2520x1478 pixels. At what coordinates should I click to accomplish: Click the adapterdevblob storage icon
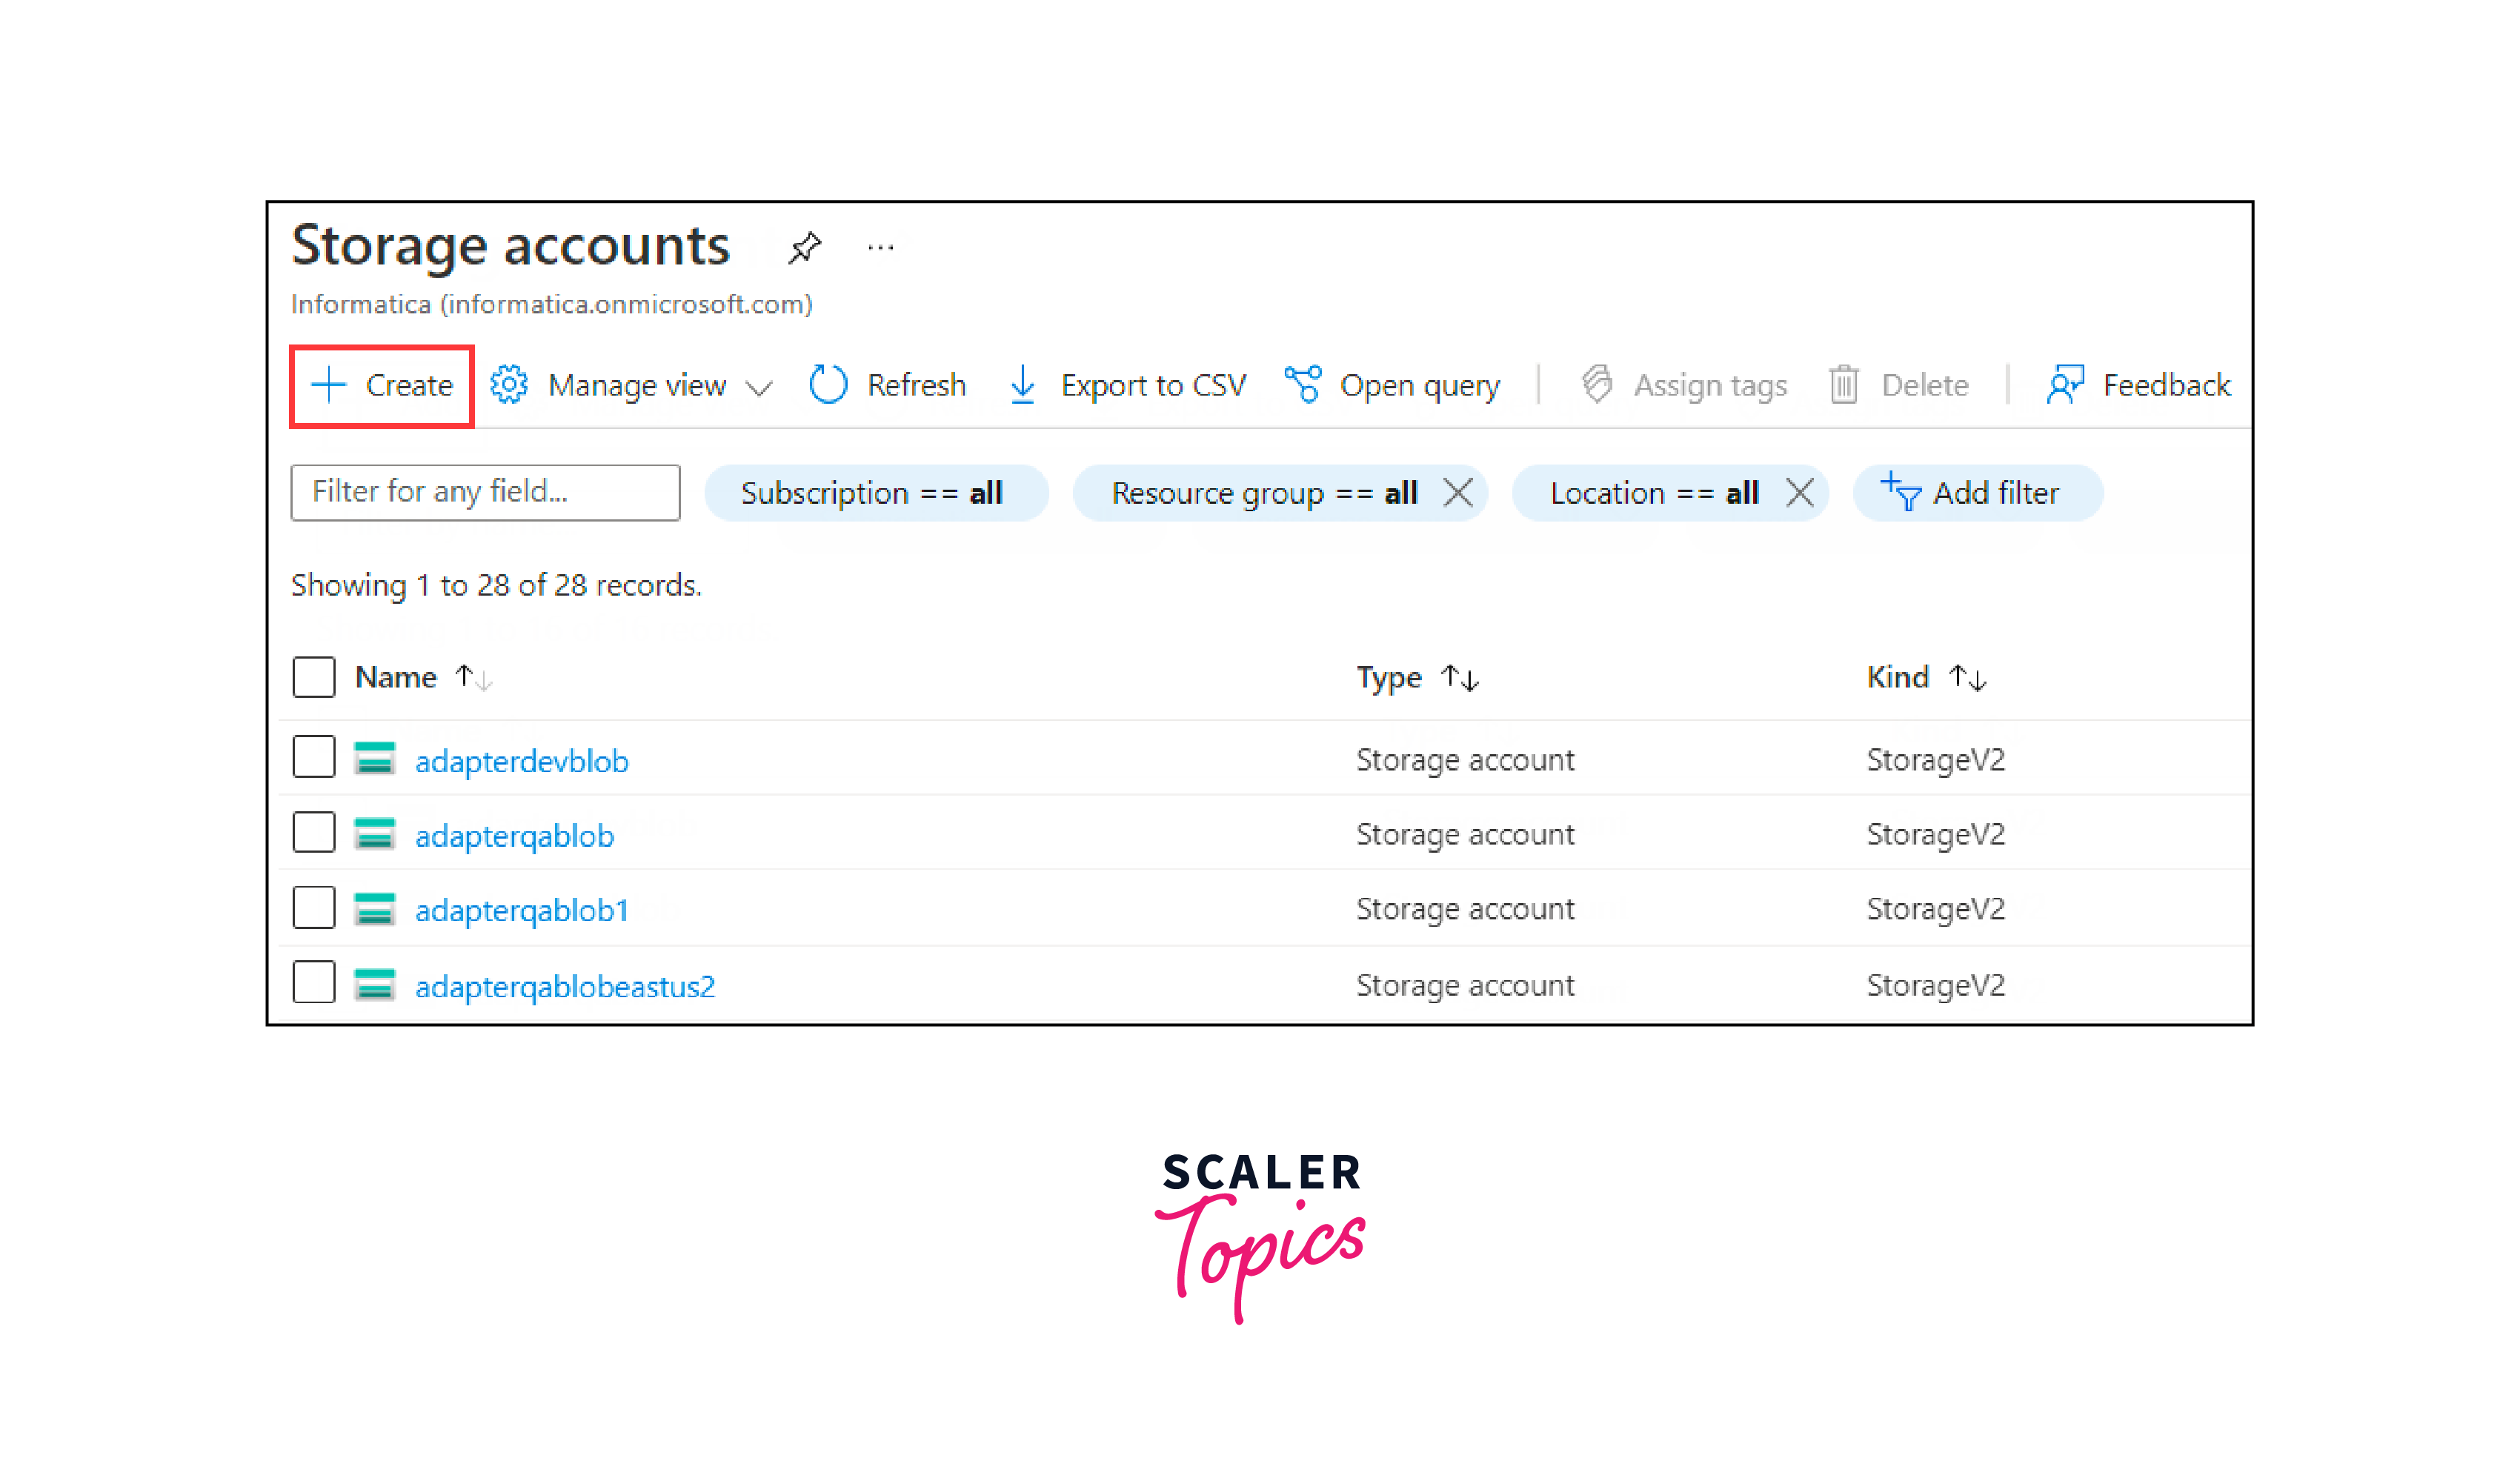(375, 759)
